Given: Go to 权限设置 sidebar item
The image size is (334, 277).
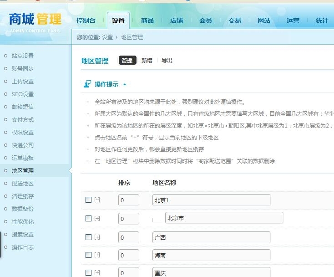Looking at the screenshot, I should click(x=23, y=133).
